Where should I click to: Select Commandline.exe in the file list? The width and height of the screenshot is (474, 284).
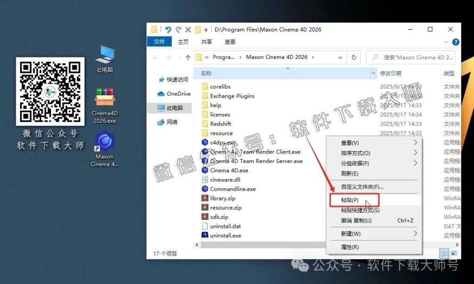tap(234, 189)
